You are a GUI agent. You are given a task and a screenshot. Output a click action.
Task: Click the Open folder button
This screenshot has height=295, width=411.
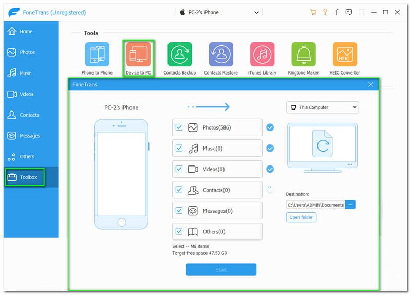pos(301,217)
